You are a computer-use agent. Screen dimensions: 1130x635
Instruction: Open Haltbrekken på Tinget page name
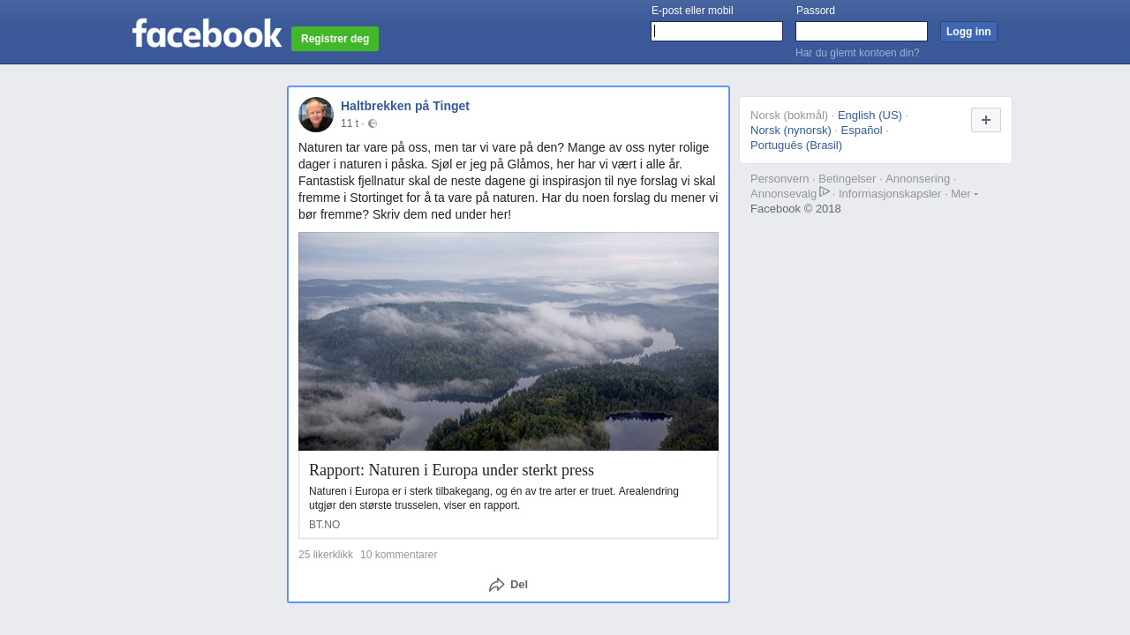click(405, 106)
